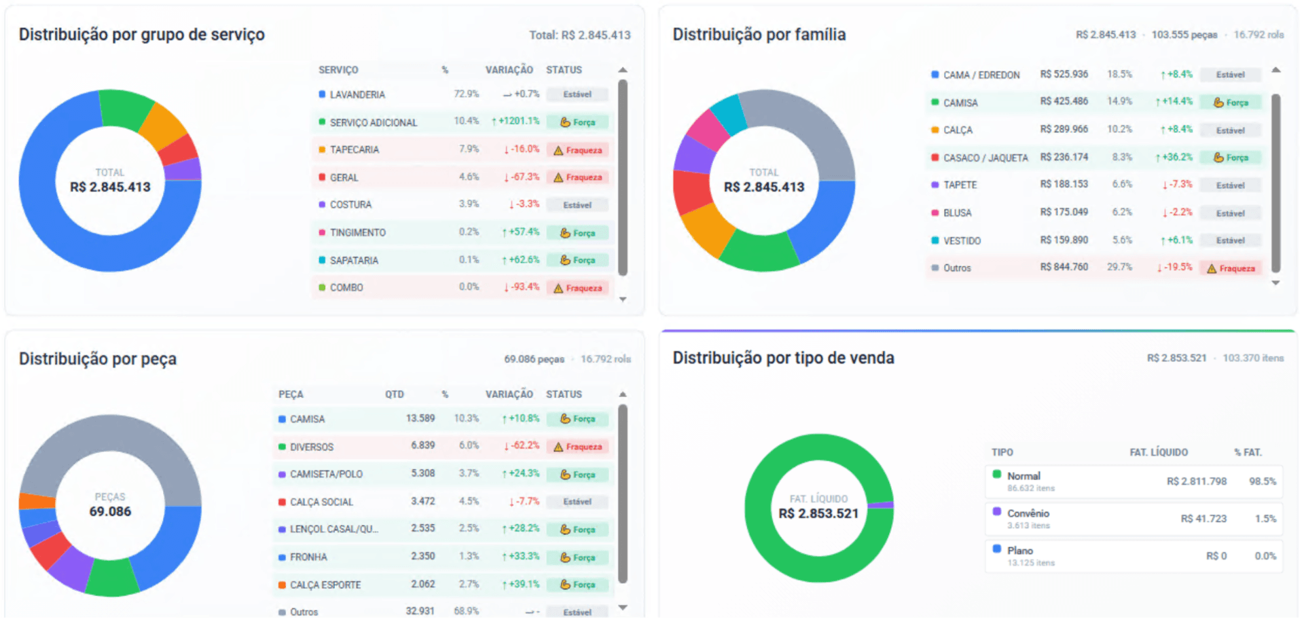Click scroll up arrow in family table
Viewport: 1304px width, 626px height.
pyautogui.click(x=1276, y=70)
